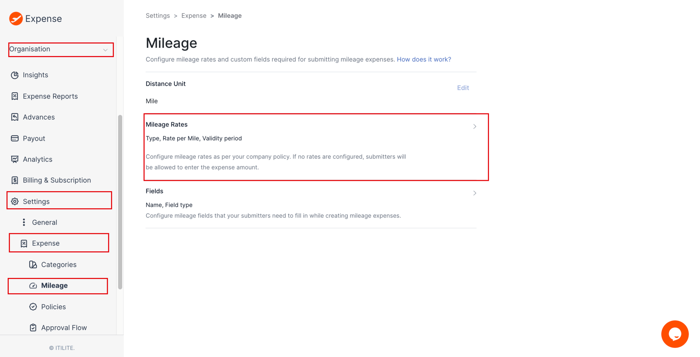The image size is (700, 357).
Task: Expand Mileage Rates using its chevron
Action: click(x=475, y=127)
